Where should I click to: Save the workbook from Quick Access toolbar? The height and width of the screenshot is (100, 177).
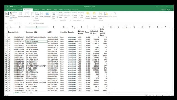point(7,7)
